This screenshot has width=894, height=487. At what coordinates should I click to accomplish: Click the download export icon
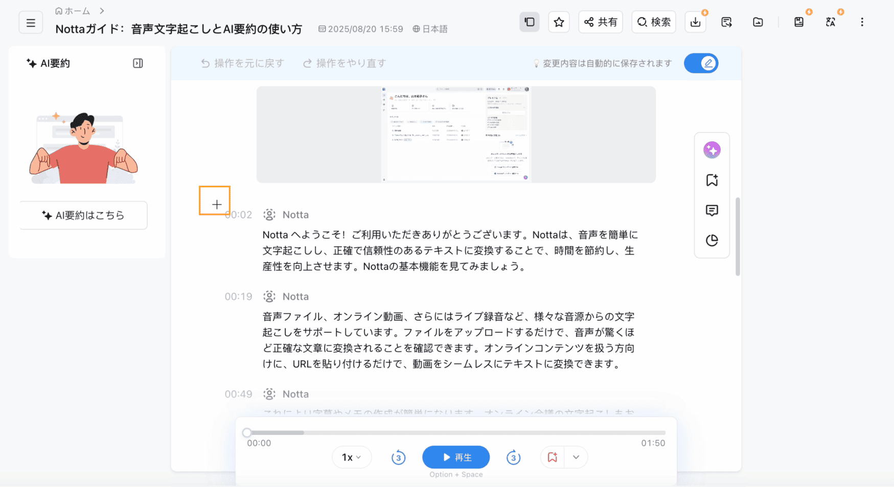pyautogui.click(x=695, y=22)
